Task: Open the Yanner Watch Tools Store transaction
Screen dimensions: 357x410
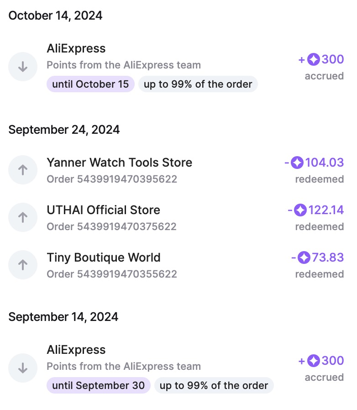Action: click(119, 163)
